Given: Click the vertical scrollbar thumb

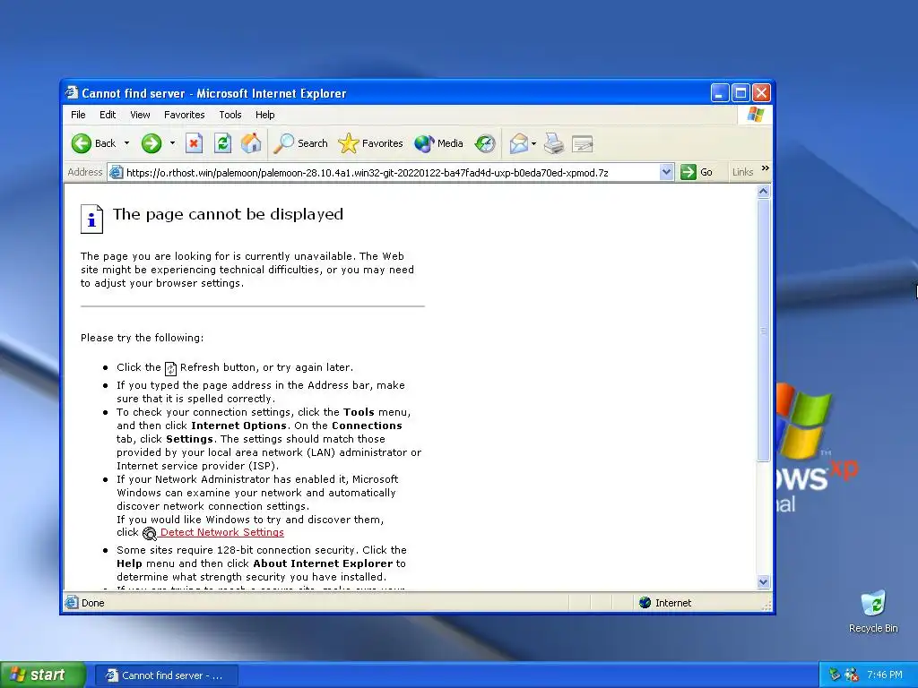Looking at the screenshot, I should pyautogui.click(x=763, y=330).
